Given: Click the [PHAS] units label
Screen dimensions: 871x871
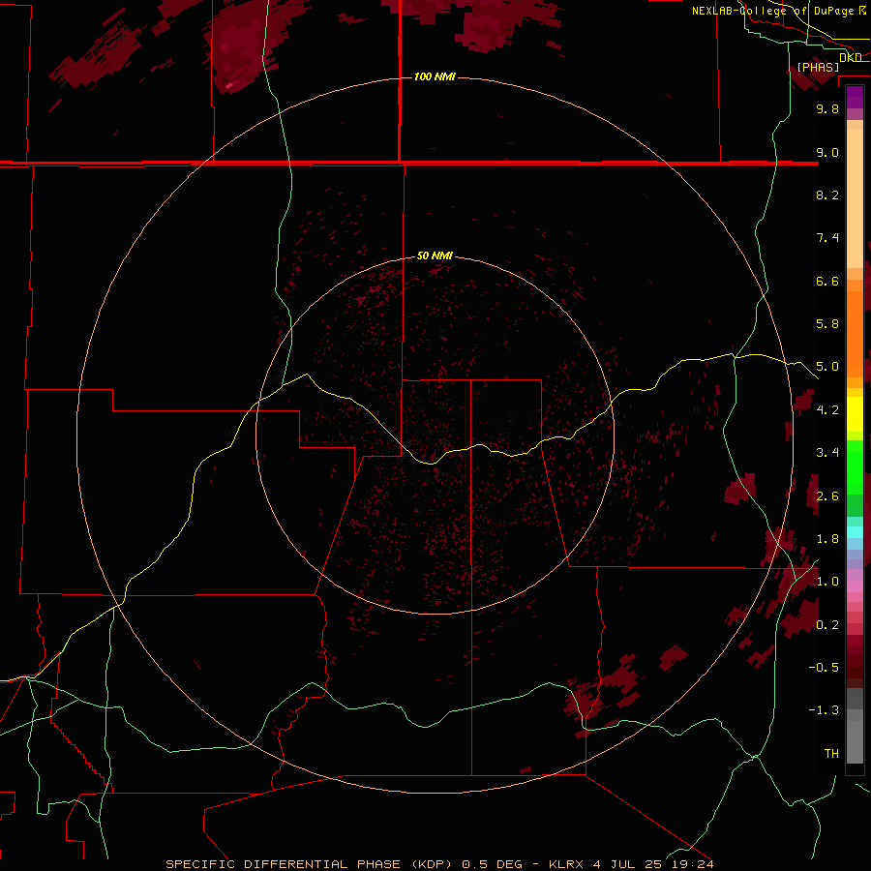Looking at the screenshot, I should (818, 67).
